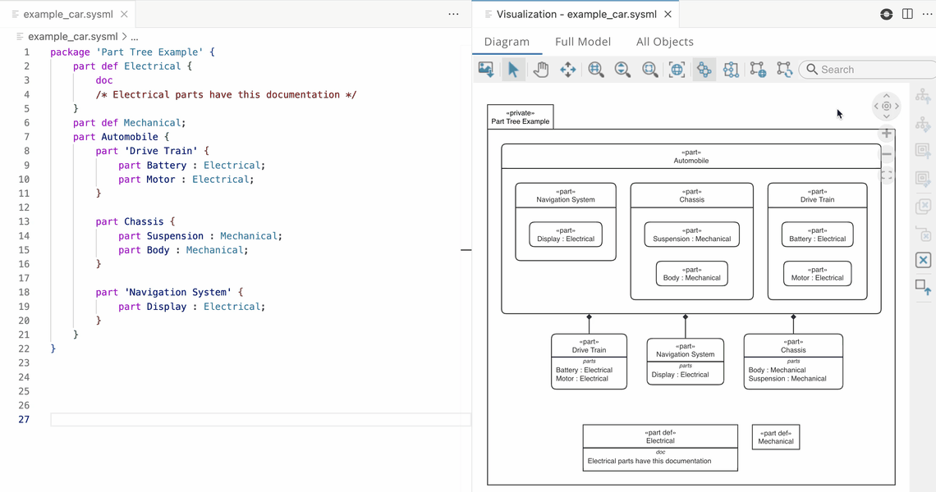This screenshot has height=492, width=936.
Task: Activate the hand pan tool
Action: [x=540, y=69]
